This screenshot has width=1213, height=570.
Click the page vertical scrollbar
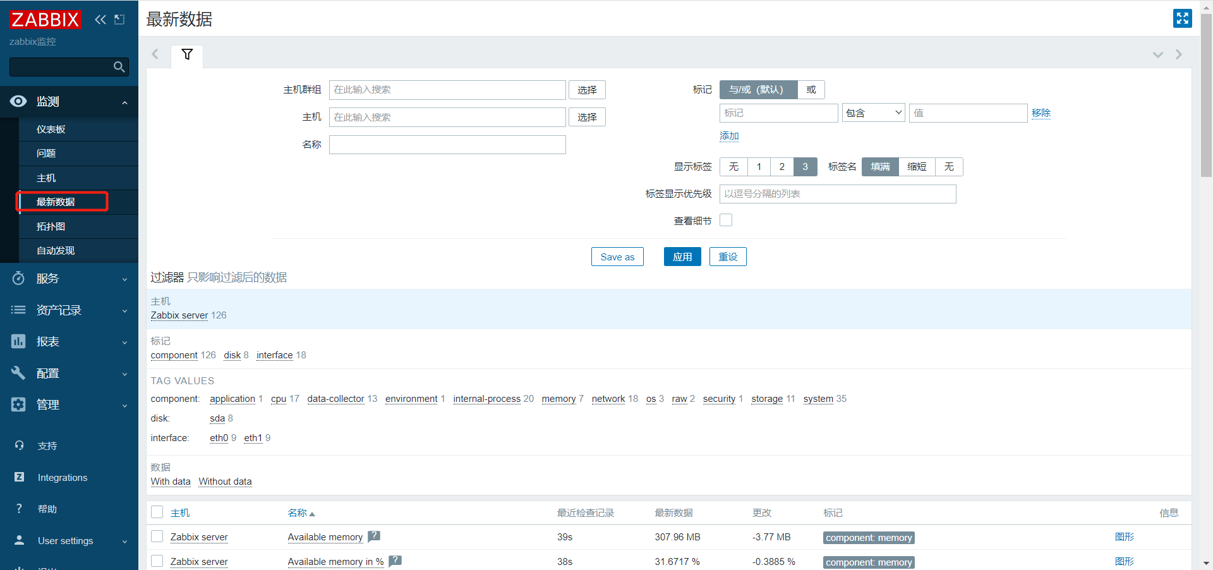click(1206, 95)
